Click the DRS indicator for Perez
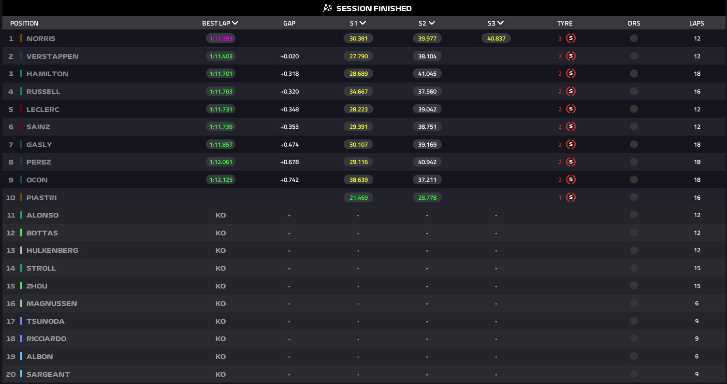 (x=634, y=162)
